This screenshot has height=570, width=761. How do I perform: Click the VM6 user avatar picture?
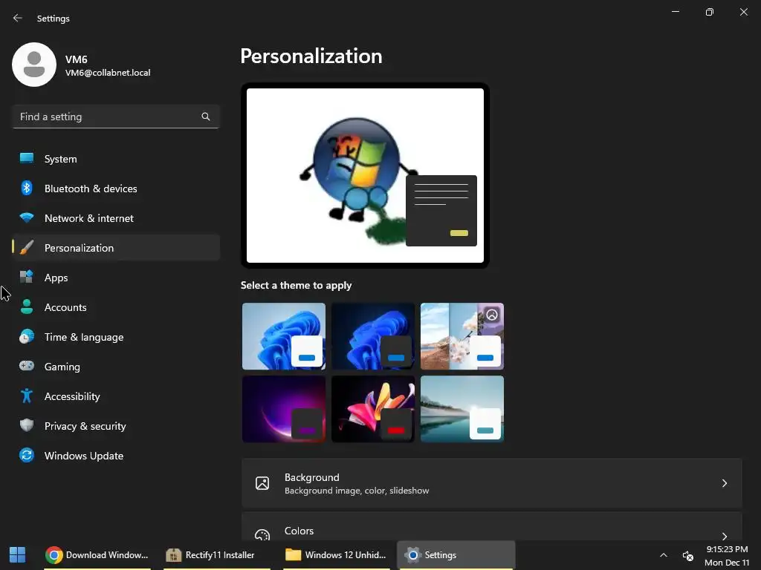click(x=34, y=65)
